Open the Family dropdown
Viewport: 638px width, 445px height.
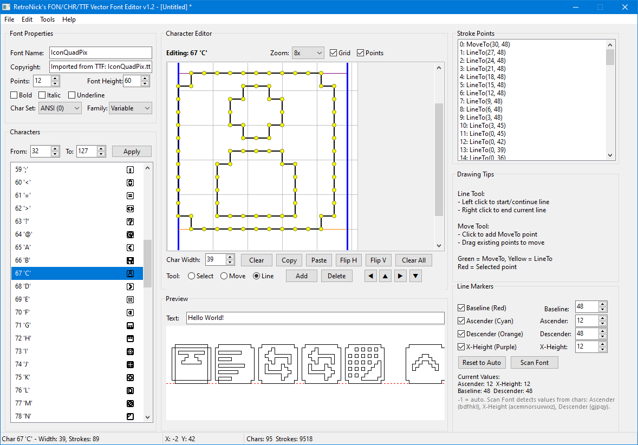130,108
